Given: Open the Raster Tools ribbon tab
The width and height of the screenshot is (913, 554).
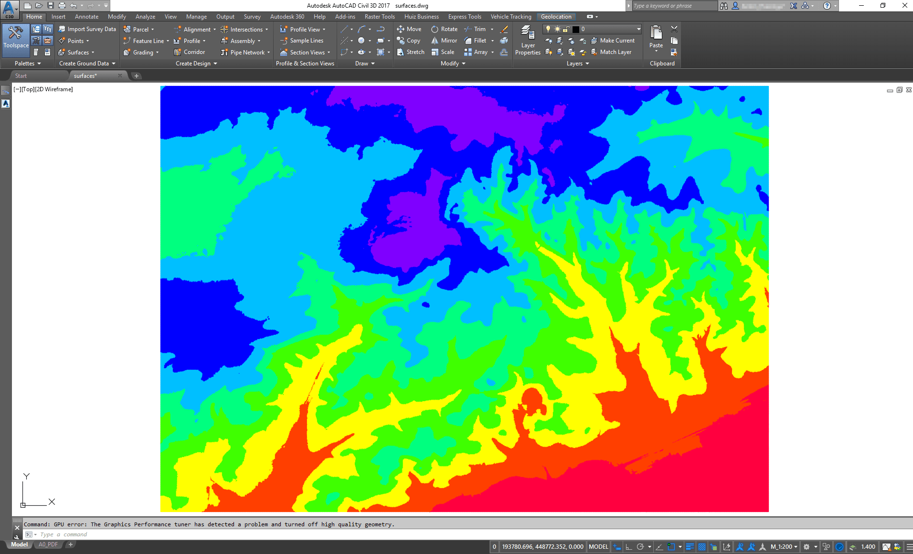Looking at the screenshot, I should (x=380, y=17).
